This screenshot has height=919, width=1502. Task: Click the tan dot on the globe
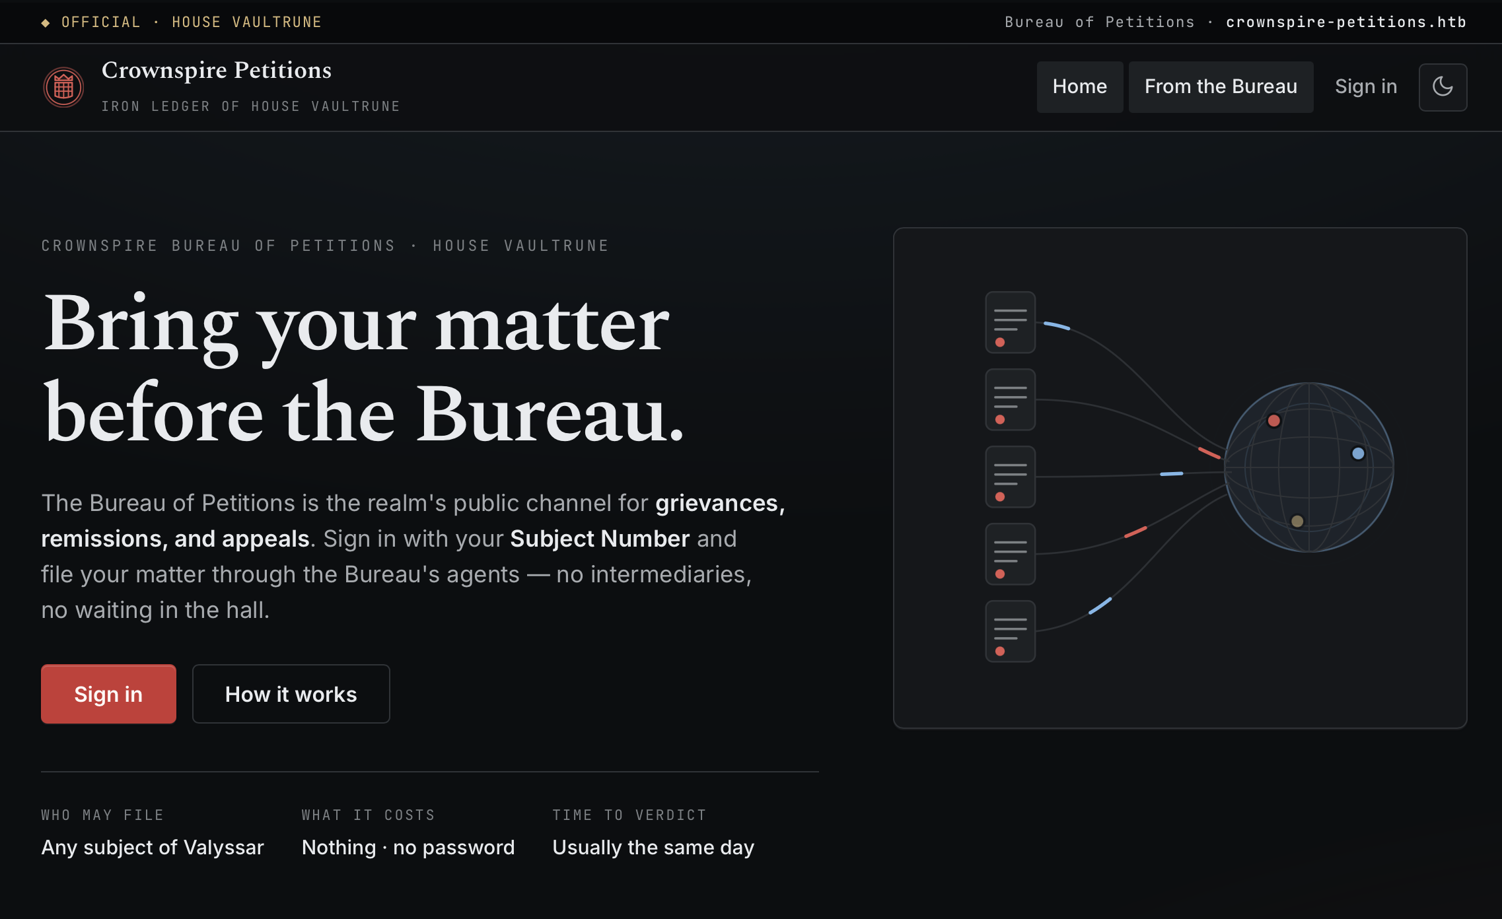point(1297,521)
